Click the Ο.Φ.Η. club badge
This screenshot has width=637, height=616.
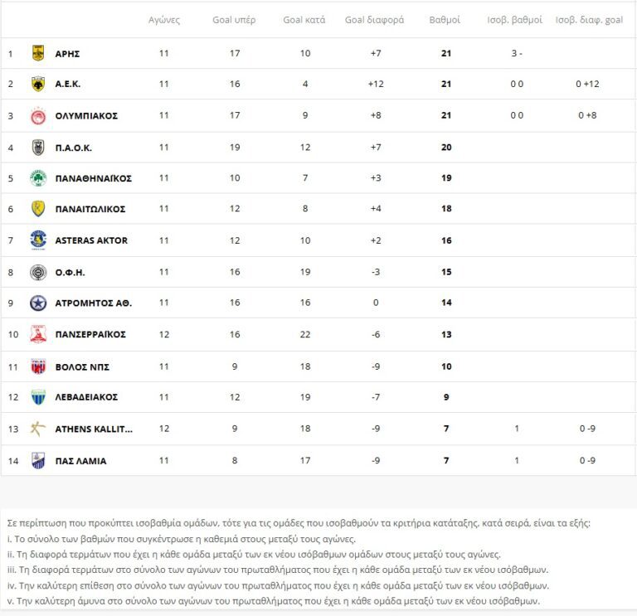point(37,272)
